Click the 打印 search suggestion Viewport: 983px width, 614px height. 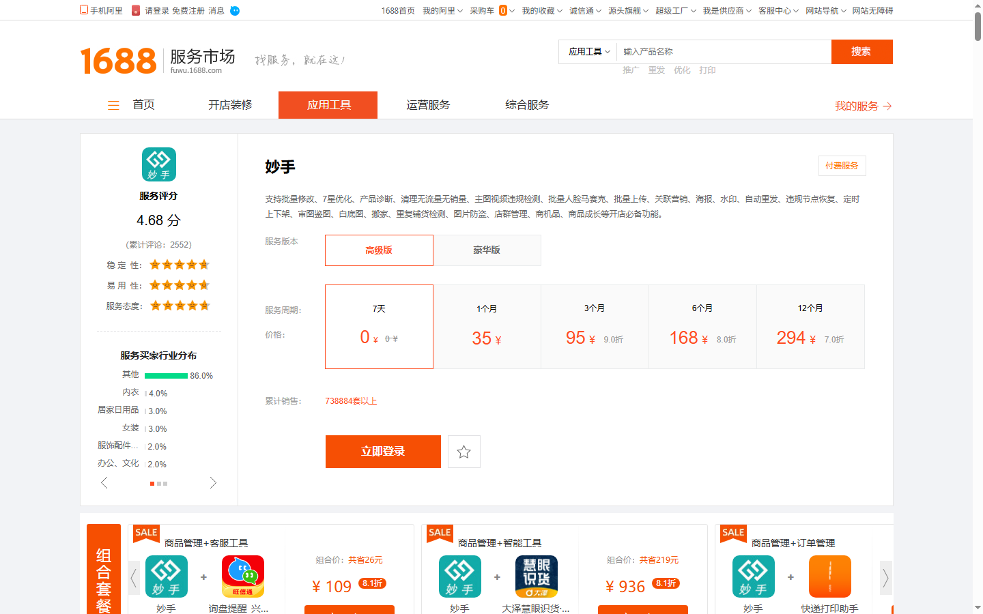[708, 70]
